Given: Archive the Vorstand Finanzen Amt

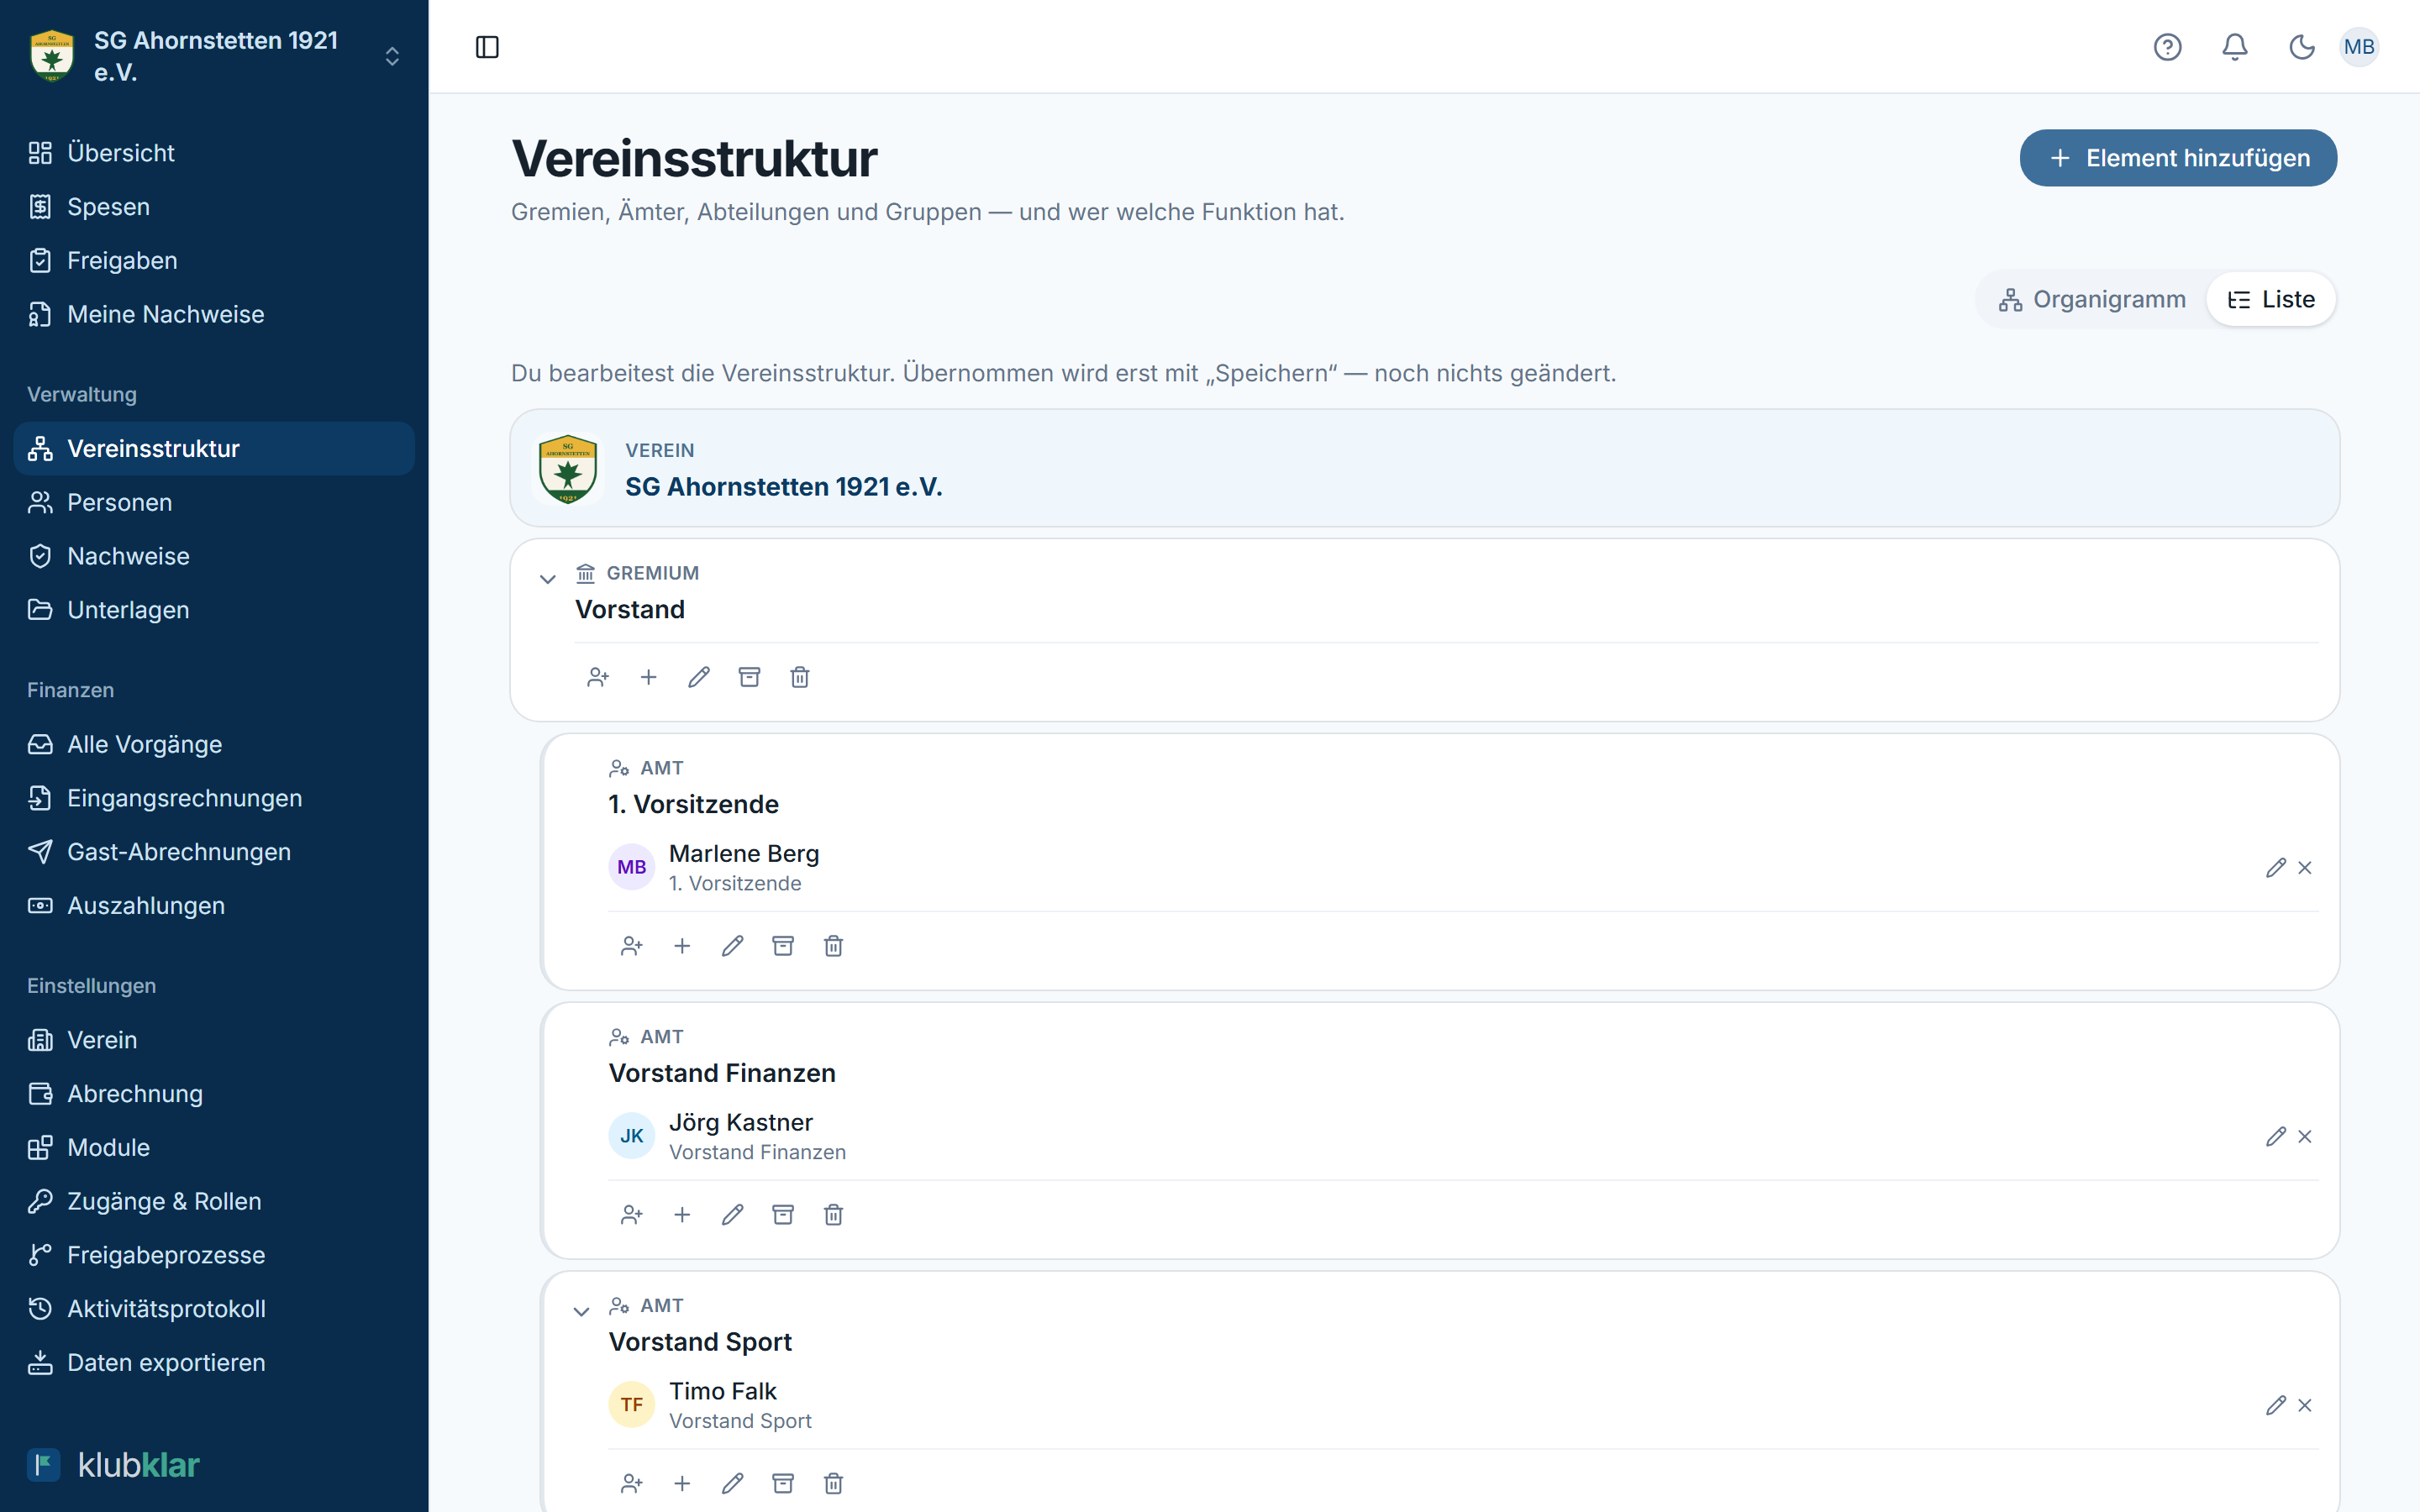Looking at the screenshot, I should 783,1215.
